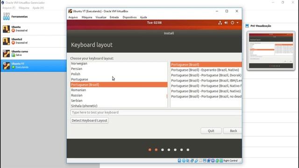Select Persian in the keyboard layout list
Image resolution: width=299 pixels, height=168 pixels.
pyautogui.click(x=119, y=69)
